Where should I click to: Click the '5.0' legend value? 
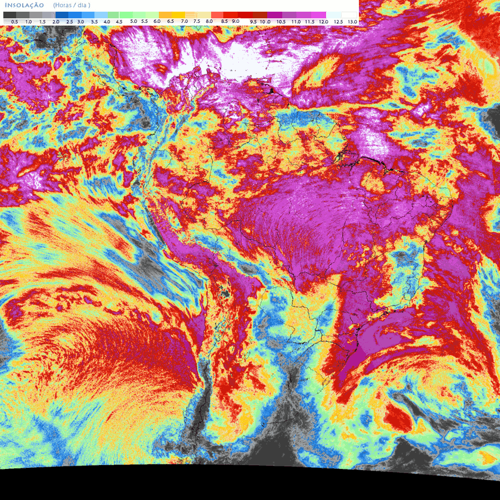pos(133,21)
